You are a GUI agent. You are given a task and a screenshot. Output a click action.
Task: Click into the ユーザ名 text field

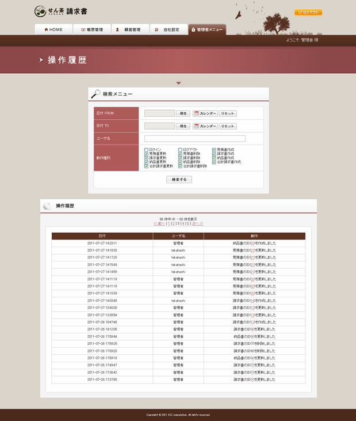pyautogui.click(x=195, y=139)
